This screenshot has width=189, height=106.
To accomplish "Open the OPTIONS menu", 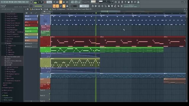I will (x=19, y=2).
